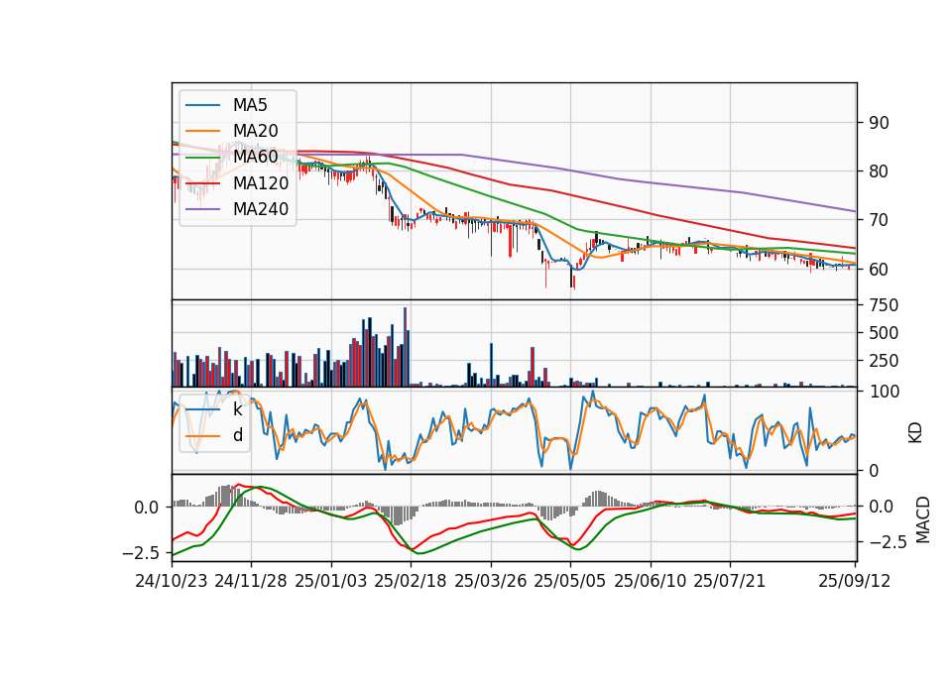This screenshot has height=684, width=952.
Task: Click the right MACD axis value −2.5
Action: [888, 541]
